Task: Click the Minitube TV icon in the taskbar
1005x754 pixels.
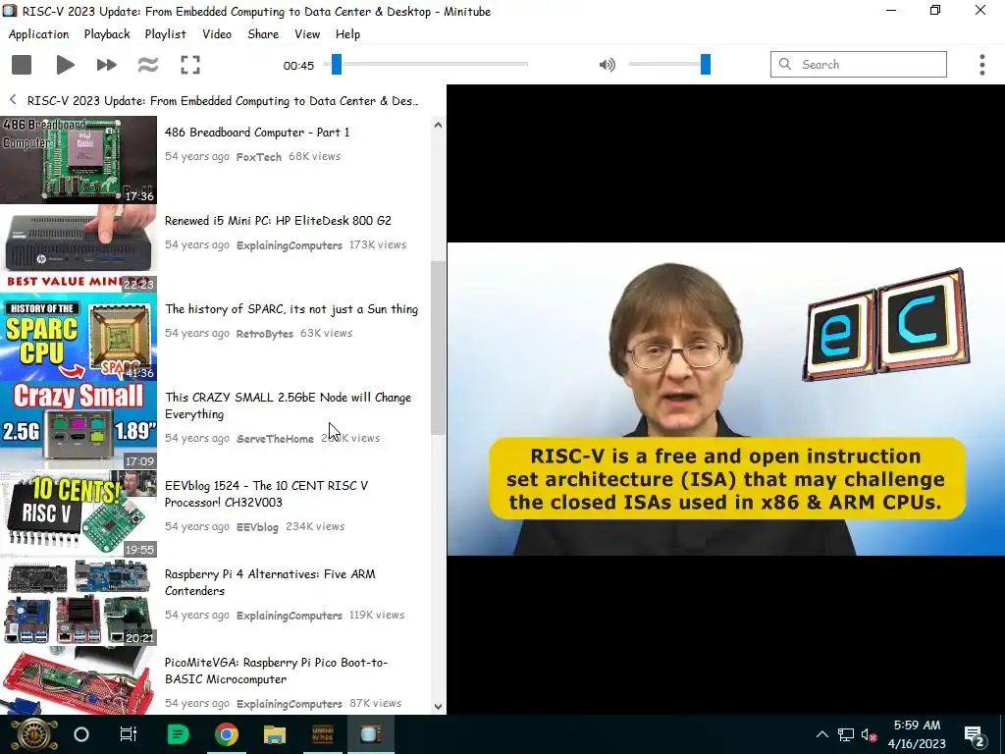Action: coord(370,734)
